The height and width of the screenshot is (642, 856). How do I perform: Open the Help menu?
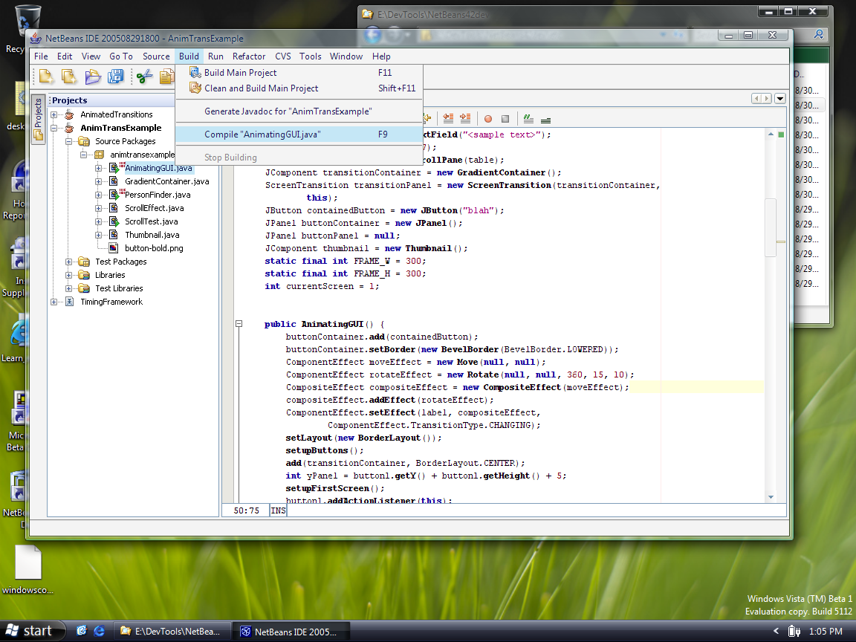click(x=381, y=56)
